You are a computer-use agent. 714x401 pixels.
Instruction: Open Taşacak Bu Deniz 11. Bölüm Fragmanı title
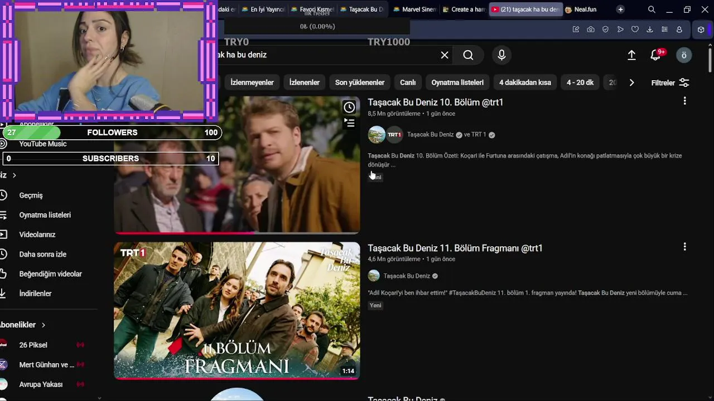point(455,248)
